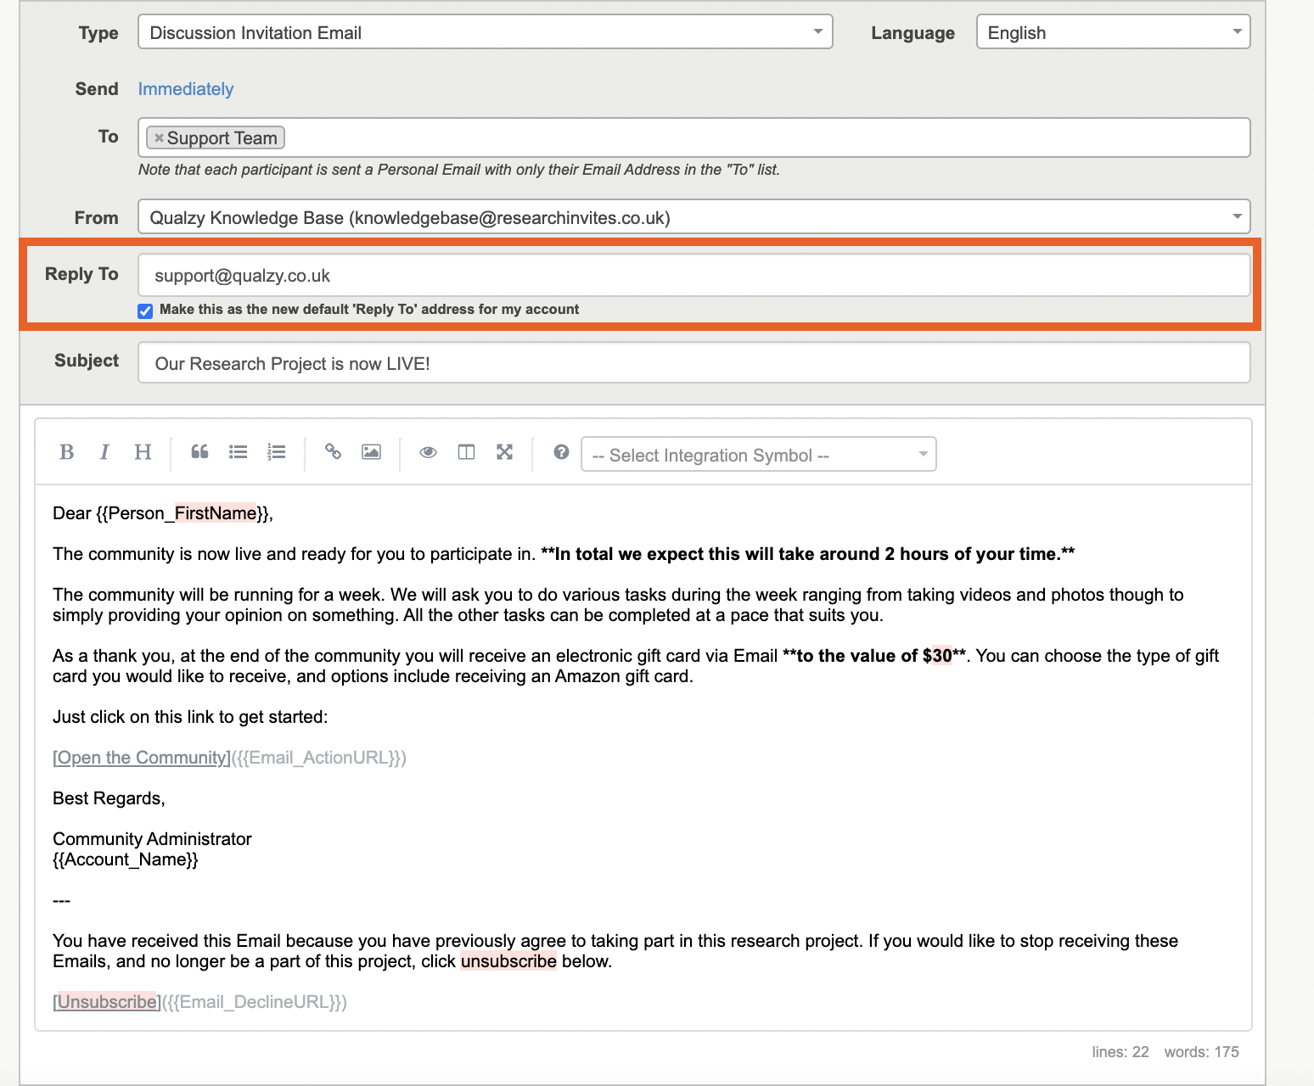Insert an image via the picture icon

(371, 452)
